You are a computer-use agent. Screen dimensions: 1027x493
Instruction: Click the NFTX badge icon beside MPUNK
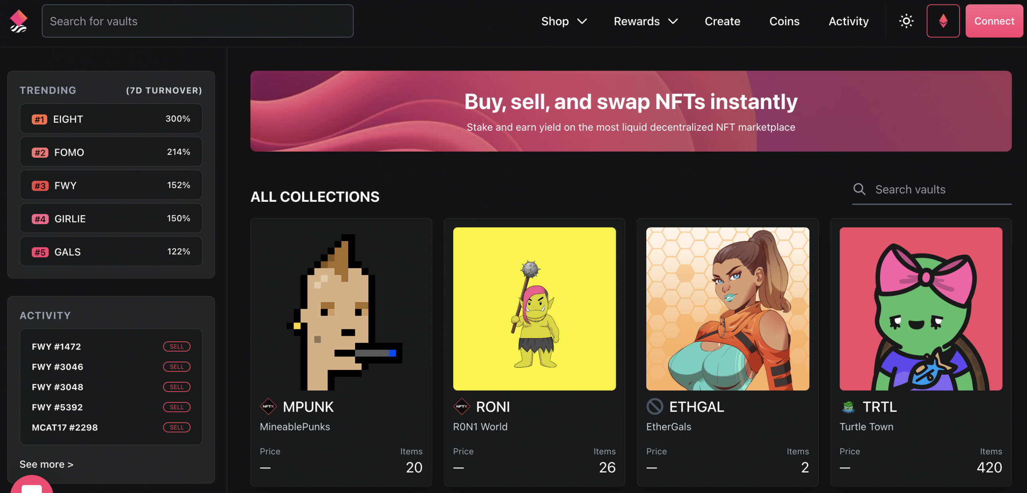click(268, 406)
